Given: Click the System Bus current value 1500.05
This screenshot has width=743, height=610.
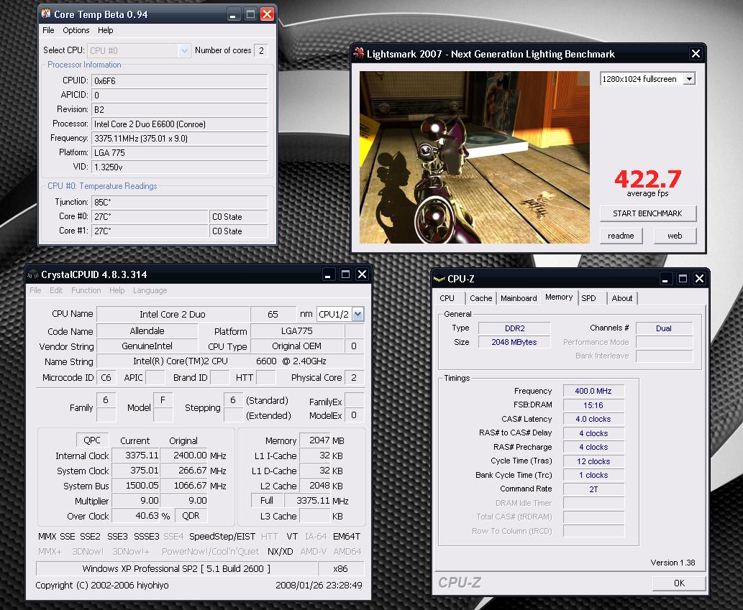Looking at the screenshot, I should (135, 486).
